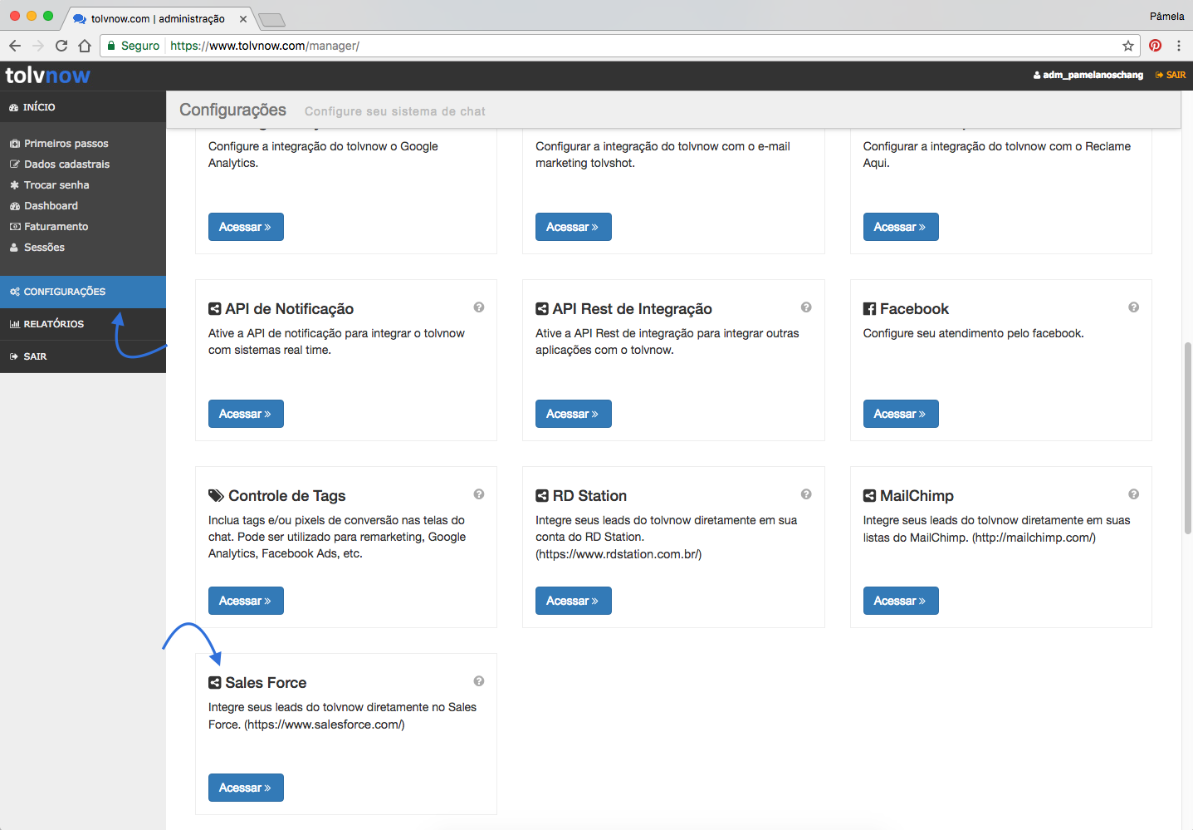Click share icon beside RD Station title

(x=542, y=496)
